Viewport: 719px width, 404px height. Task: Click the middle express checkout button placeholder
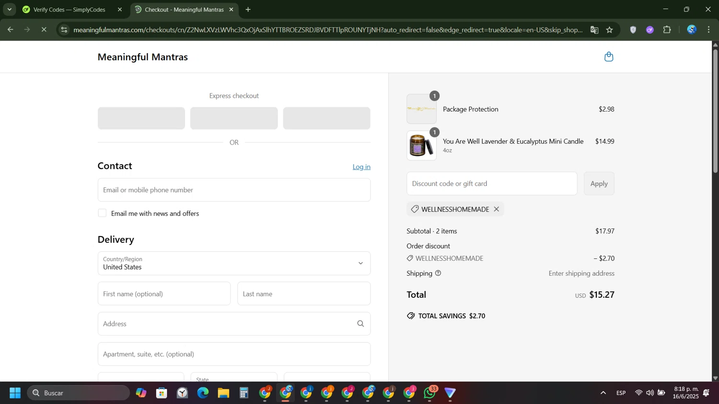(x=234, y=118)
